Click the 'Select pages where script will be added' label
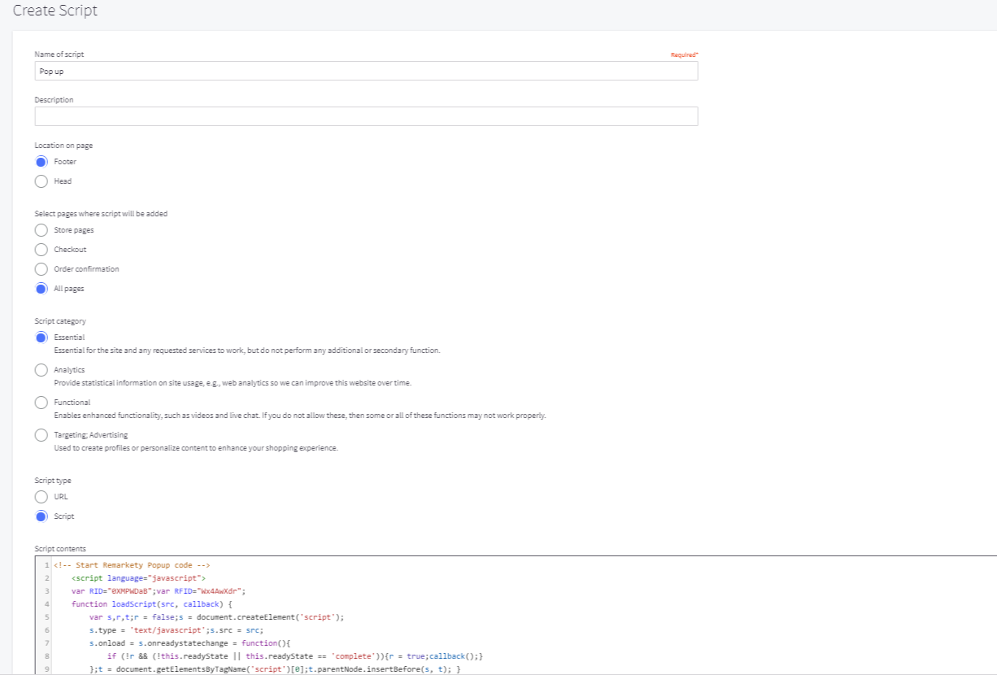Viewport: 997px width, 675px height. coord(101,214)
